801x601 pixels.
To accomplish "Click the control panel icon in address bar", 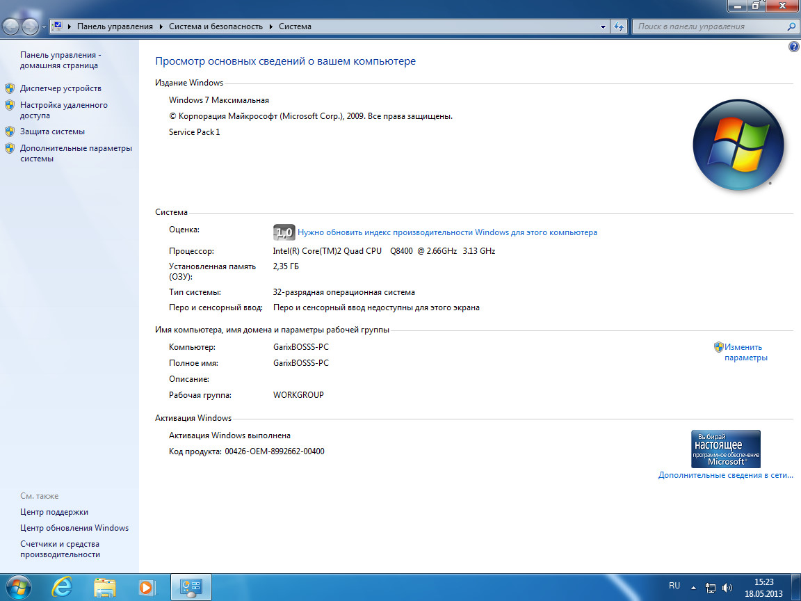I will [x=57, y=26].
